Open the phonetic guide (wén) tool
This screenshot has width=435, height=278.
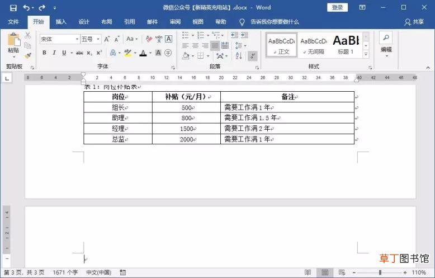click(159, 39)
